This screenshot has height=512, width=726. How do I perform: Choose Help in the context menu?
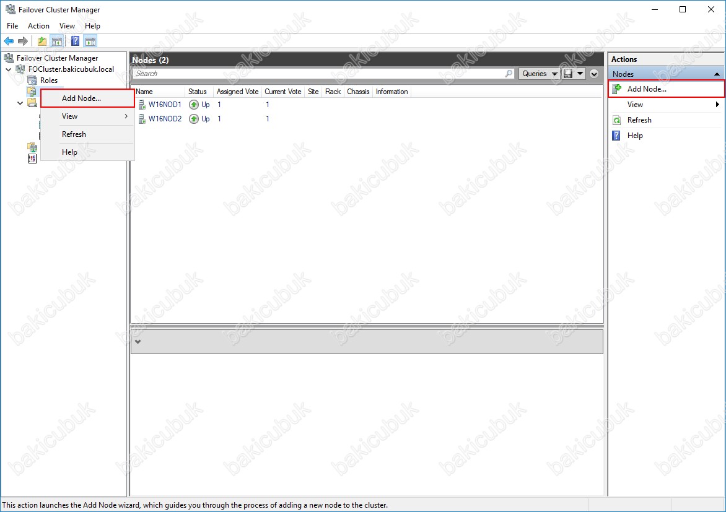[x=87, y=152]
